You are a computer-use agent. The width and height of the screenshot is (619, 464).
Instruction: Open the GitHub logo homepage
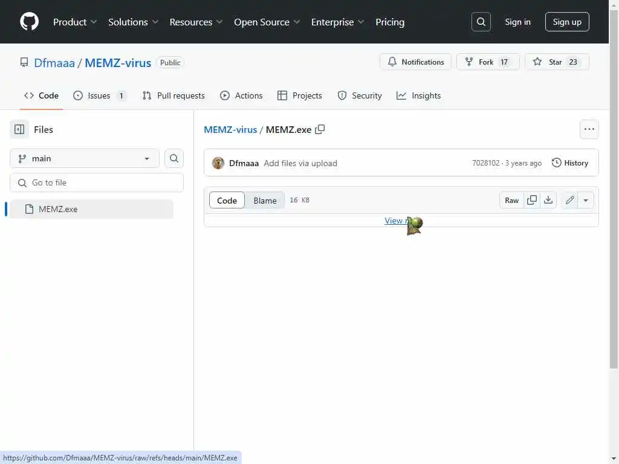(x=29, y=21)
